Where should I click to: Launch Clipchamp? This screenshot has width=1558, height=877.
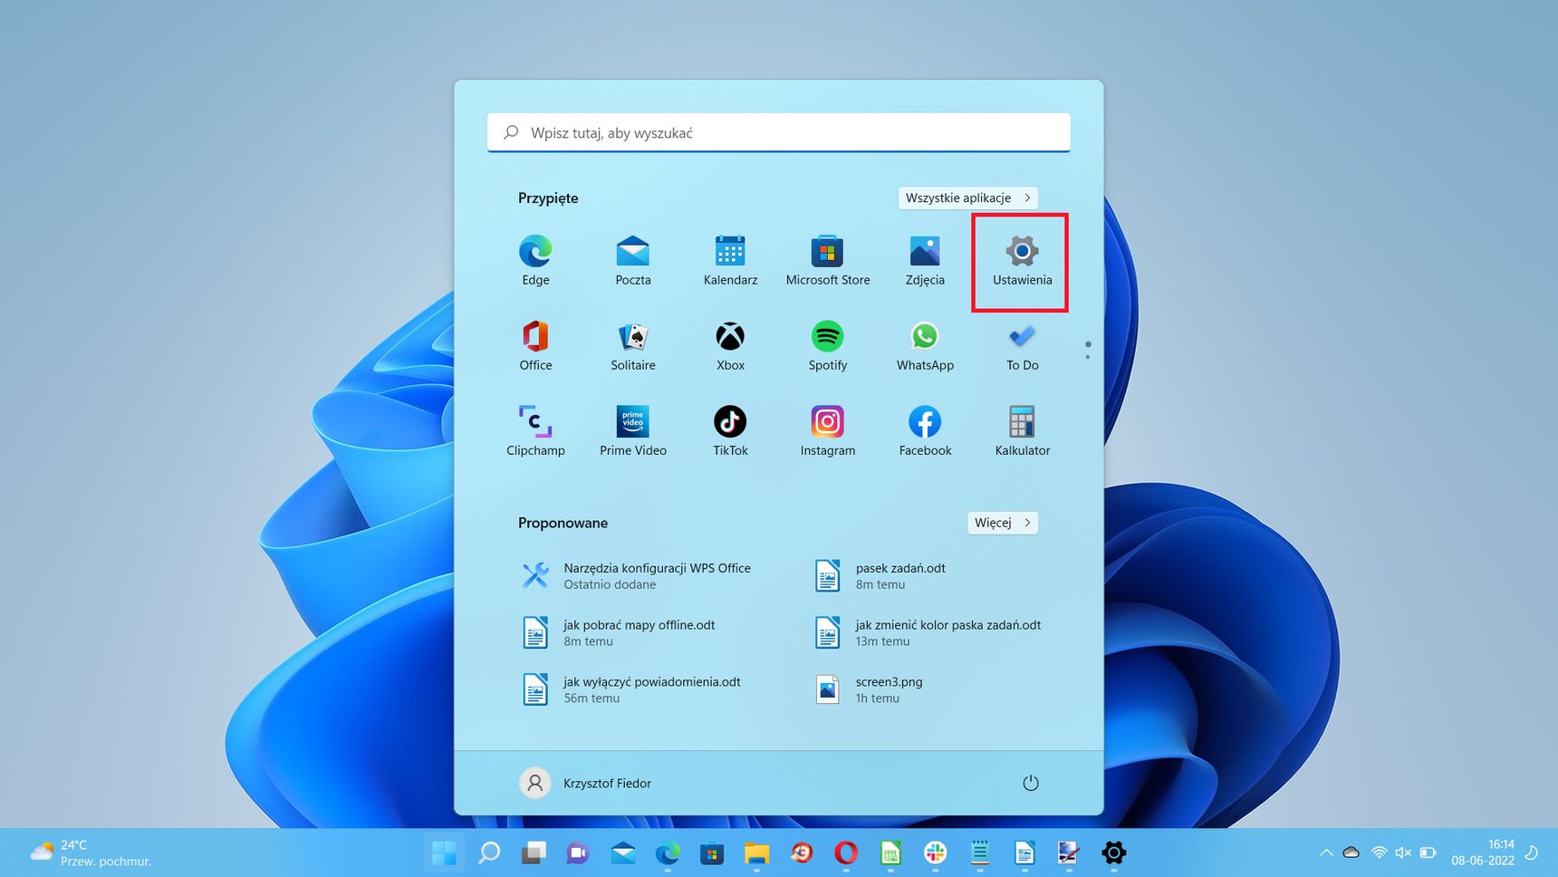click(535, 431)
